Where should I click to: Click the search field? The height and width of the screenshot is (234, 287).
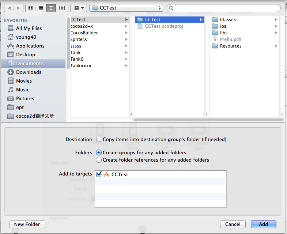click(x=223, y=8)
